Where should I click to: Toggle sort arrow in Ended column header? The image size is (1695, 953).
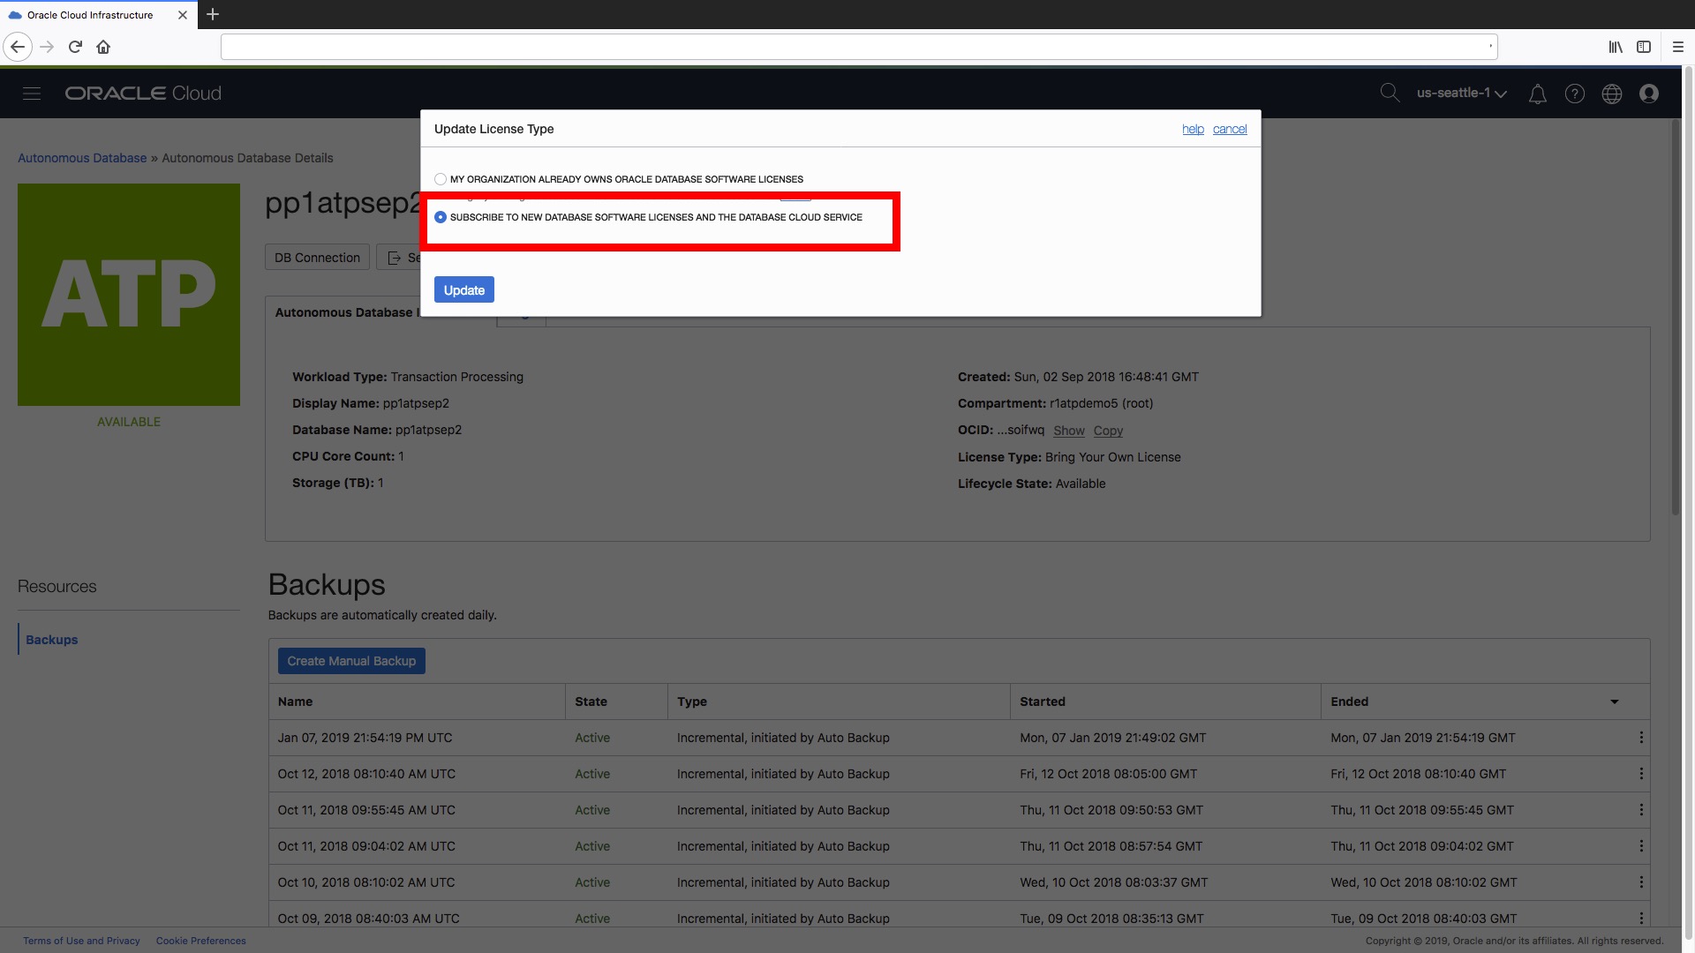[x=1614, y=702]
